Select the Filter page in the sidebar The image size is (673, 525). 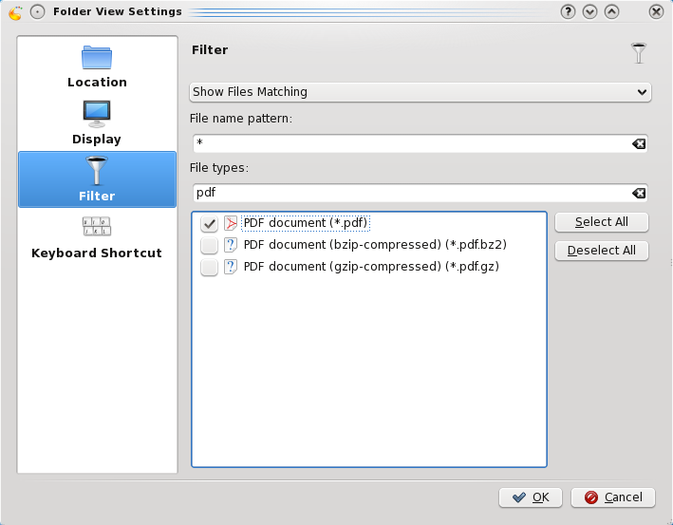pos(97,179)
